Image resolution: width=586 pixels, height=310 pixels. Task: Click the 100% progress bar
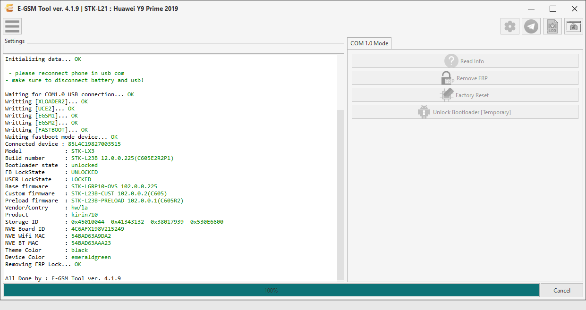(x=271, y=290)
